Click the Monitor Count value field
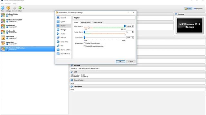Image resolution: width=206 pixels, height=115 pixels. pos(129,32)
